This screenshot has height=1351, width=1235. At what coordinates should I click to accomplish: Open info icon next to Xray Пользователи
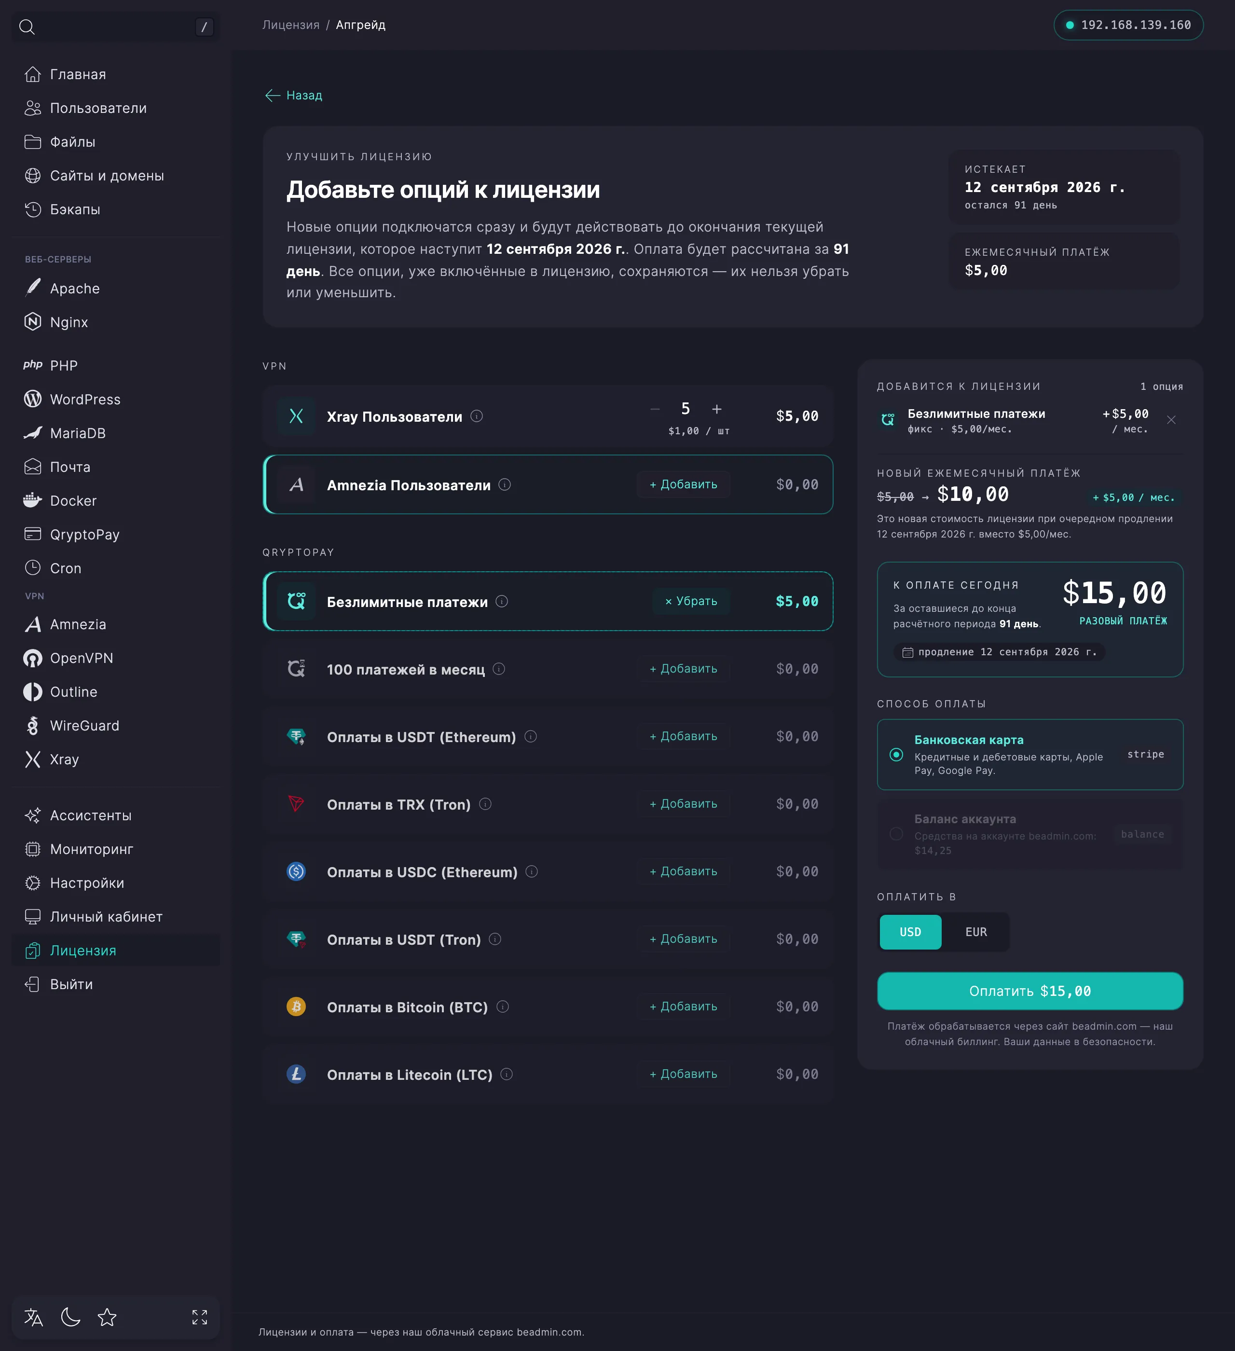[477, 416]
